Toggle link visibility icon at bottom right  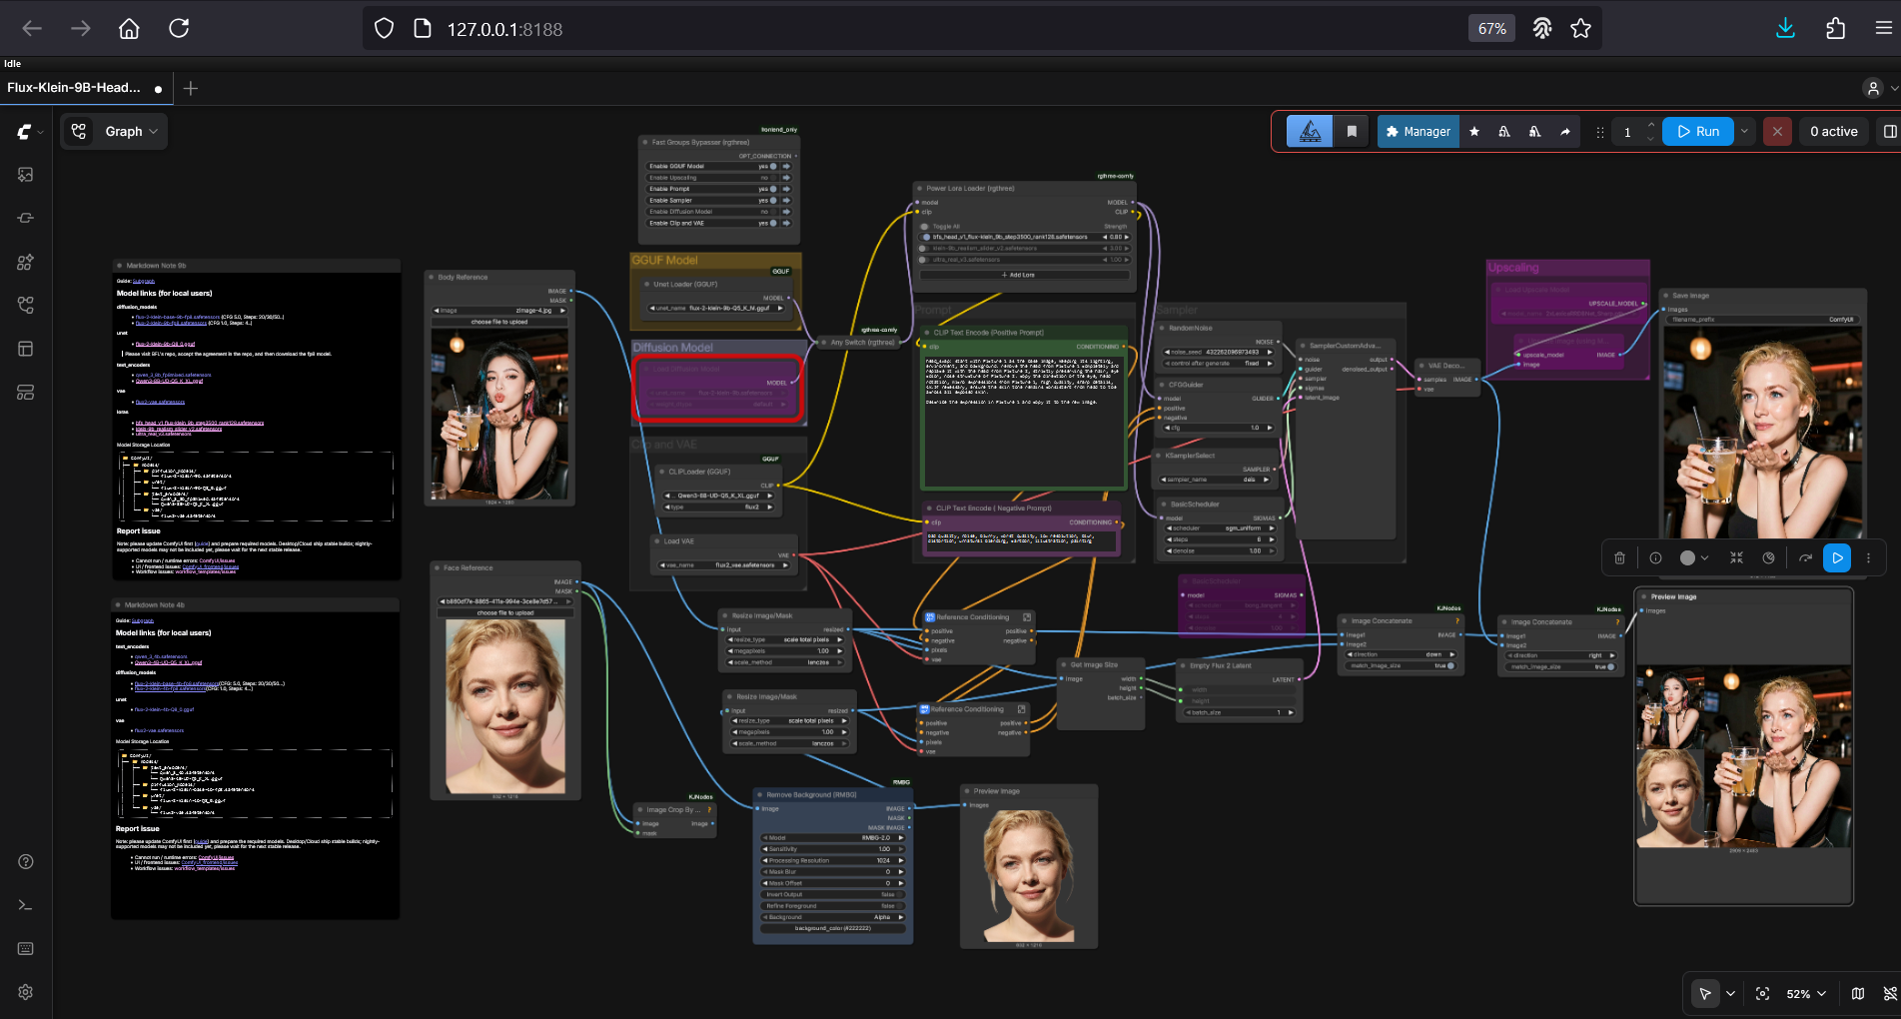[x=1890, y=993]
